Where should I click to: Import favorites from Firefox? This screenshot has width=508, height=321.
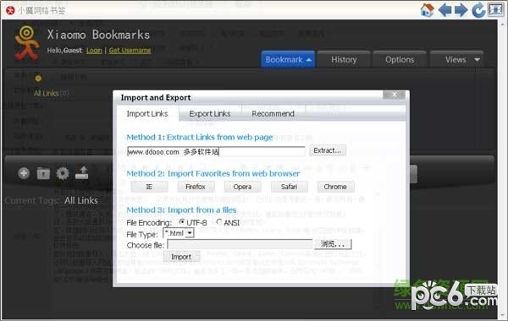pos(196,187)
